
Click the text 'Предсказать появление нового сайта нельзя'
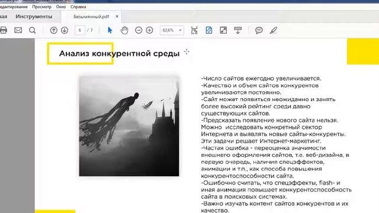coord(269,120)
